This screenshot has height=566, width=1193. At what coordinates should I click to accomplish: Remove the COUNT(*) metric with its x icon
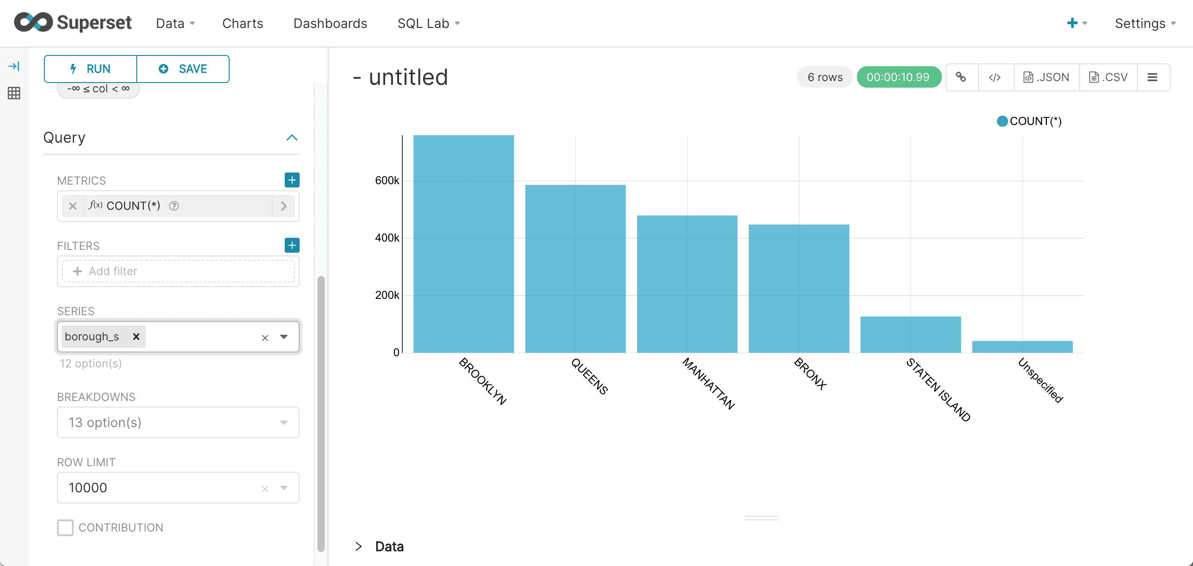coord(73,206)
